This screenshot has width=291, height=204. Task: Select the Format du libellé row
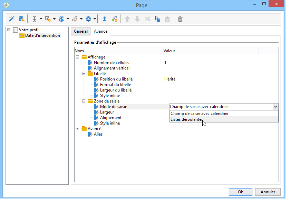tap(115, 85)
